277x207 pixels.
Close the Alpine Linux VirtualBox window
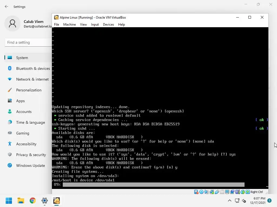(x=262, y=17)
